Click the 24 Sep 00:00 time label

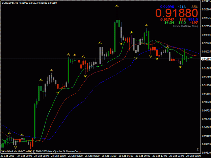(25, 156)
